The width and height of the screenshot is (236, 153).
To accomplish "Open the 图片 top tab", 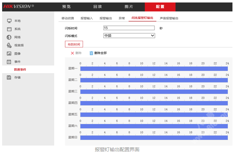I will pos(129,7).
